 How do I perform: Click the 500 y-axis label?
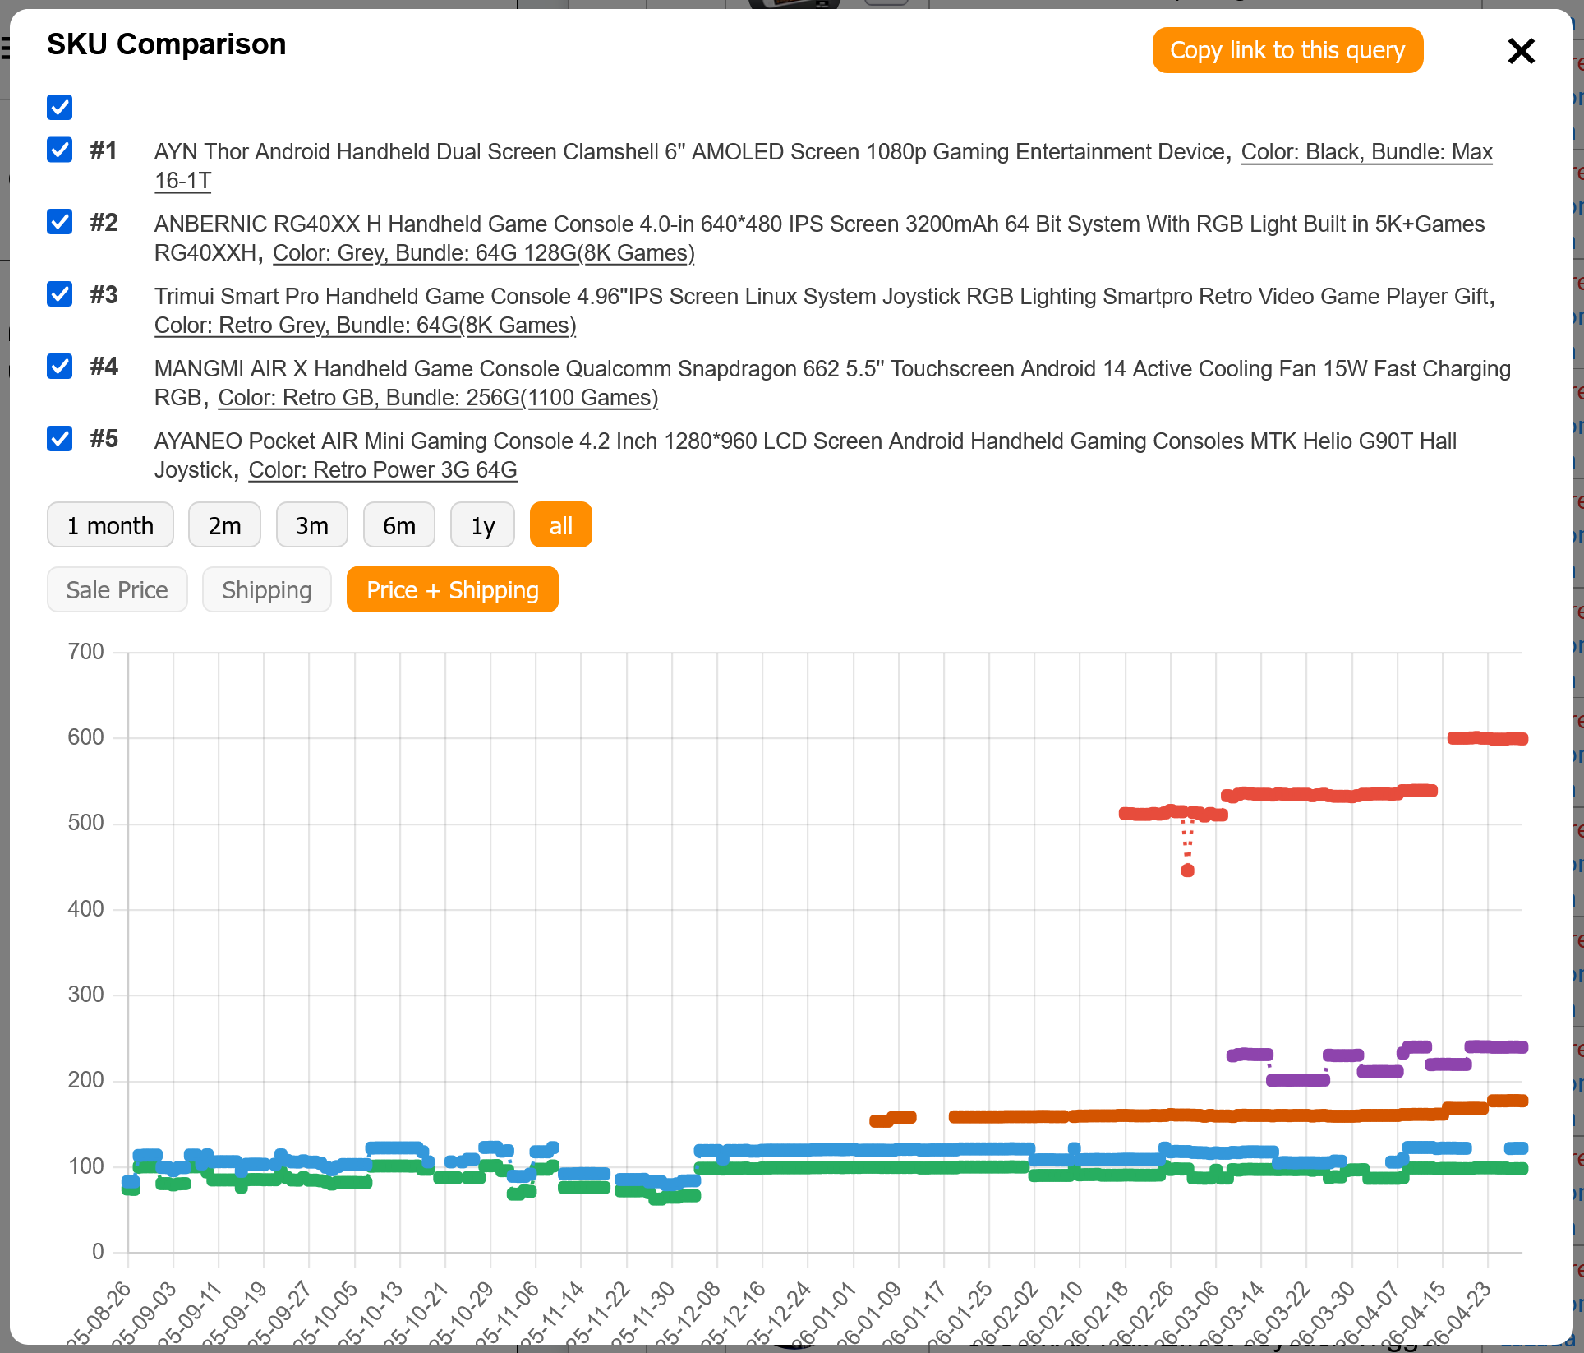pos(85,823)
